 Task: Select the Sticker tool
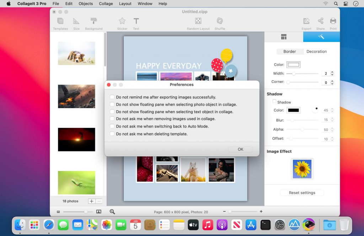tap(122, 22)
